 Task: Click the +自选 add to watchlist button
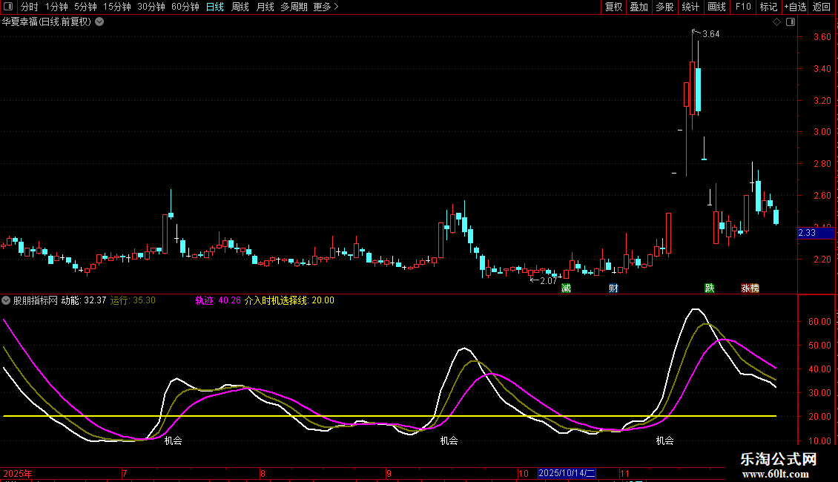[794, 7]
